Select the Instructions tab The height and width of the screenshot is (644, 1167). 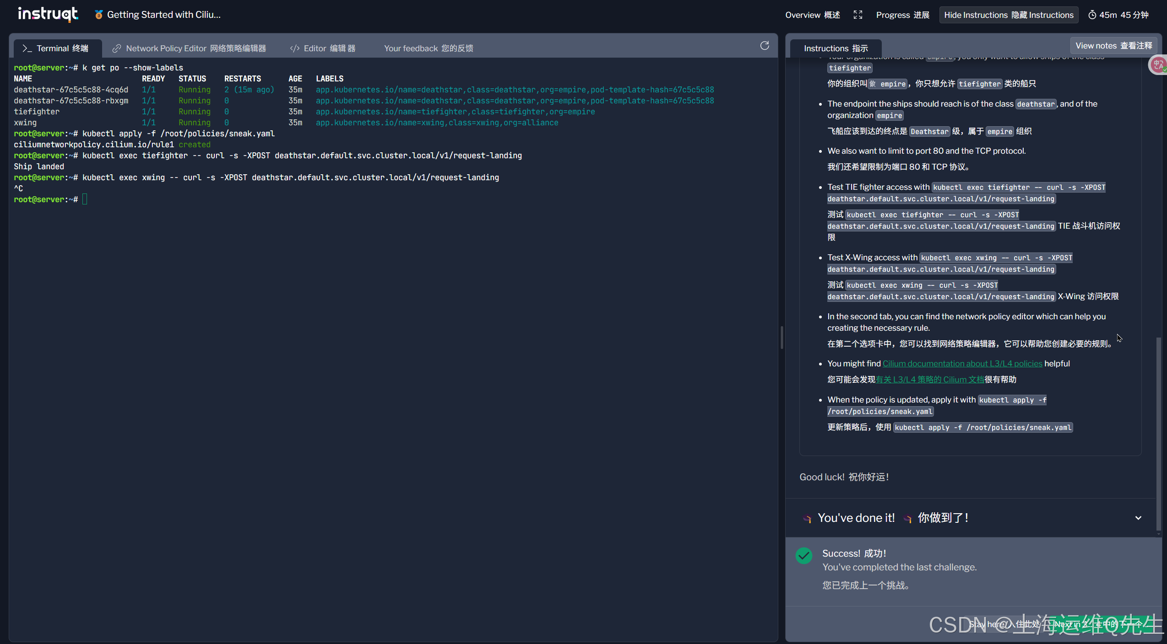(835, 48)
